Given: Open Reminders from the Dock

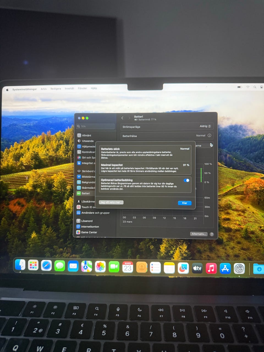Looking at the screenshot, I should point(155,268).
